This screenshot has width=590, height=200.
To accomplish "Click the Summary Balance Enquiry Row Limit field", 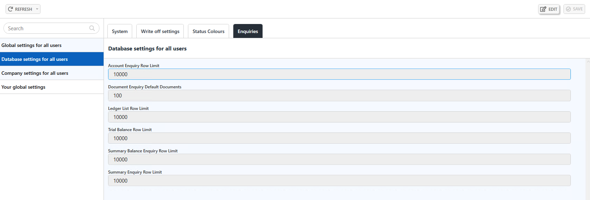I will point(339,160).
